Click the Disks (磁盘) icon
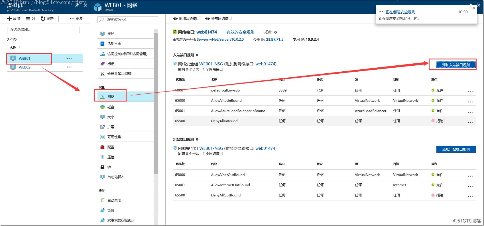This screenshot has height=226, width=484. 102,107
